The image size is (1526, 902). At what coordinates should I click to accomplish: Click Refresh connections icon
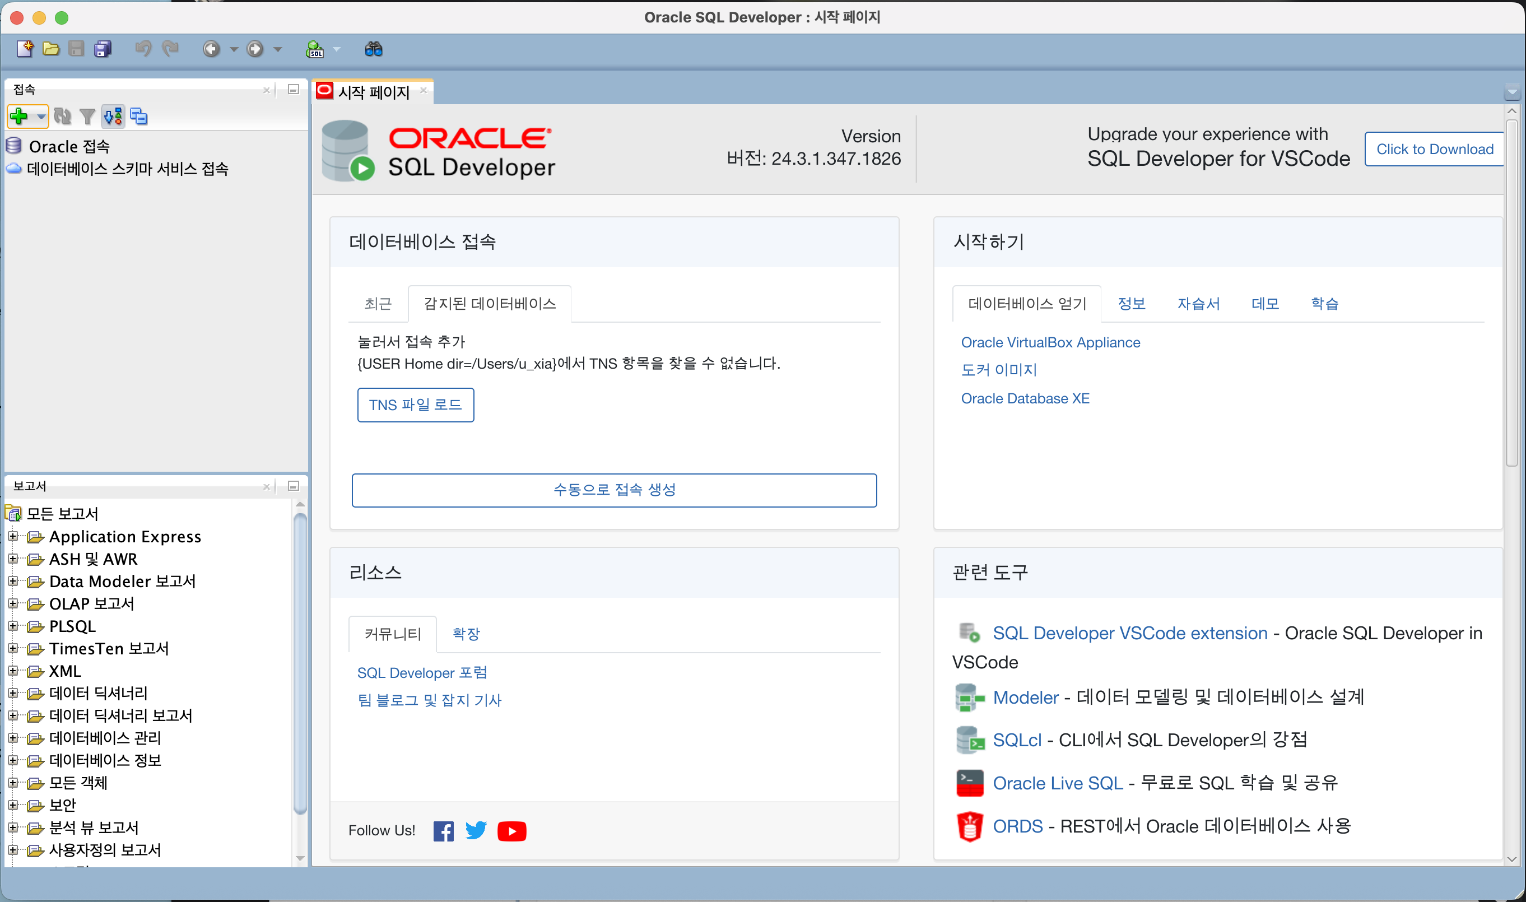pos(62,115)
